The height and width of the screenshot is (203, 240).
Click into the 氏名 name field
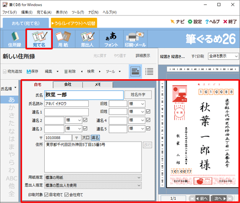click(x=84, y=95)
